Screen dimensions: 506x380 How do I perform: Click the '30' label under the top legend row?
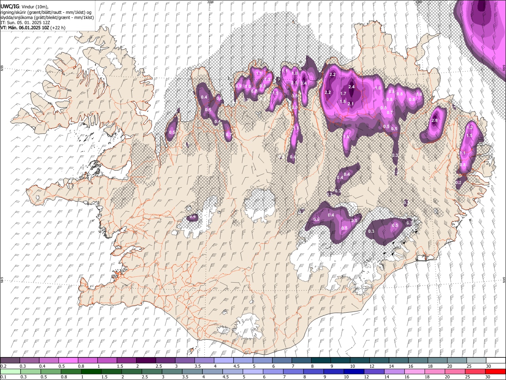pyautogui.click(x=488, y=366)
